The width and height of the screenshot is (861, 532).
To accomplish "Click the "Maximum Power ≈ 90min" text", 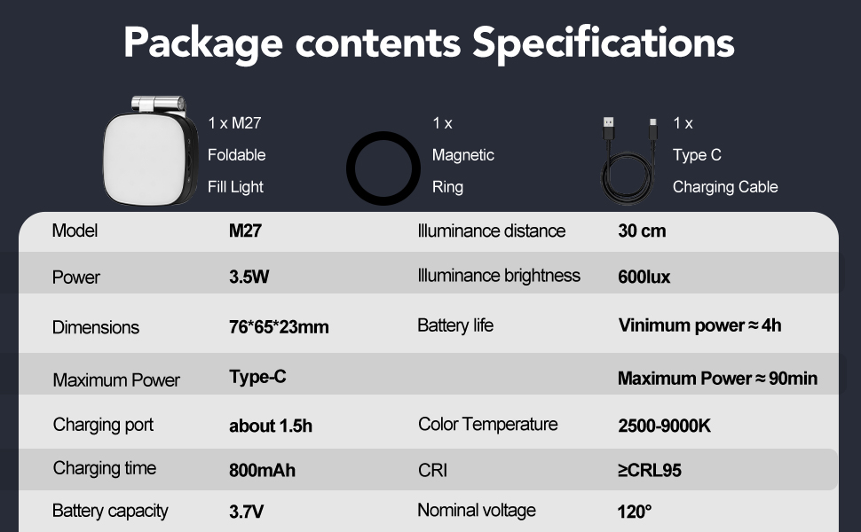I will click(717, 379).
